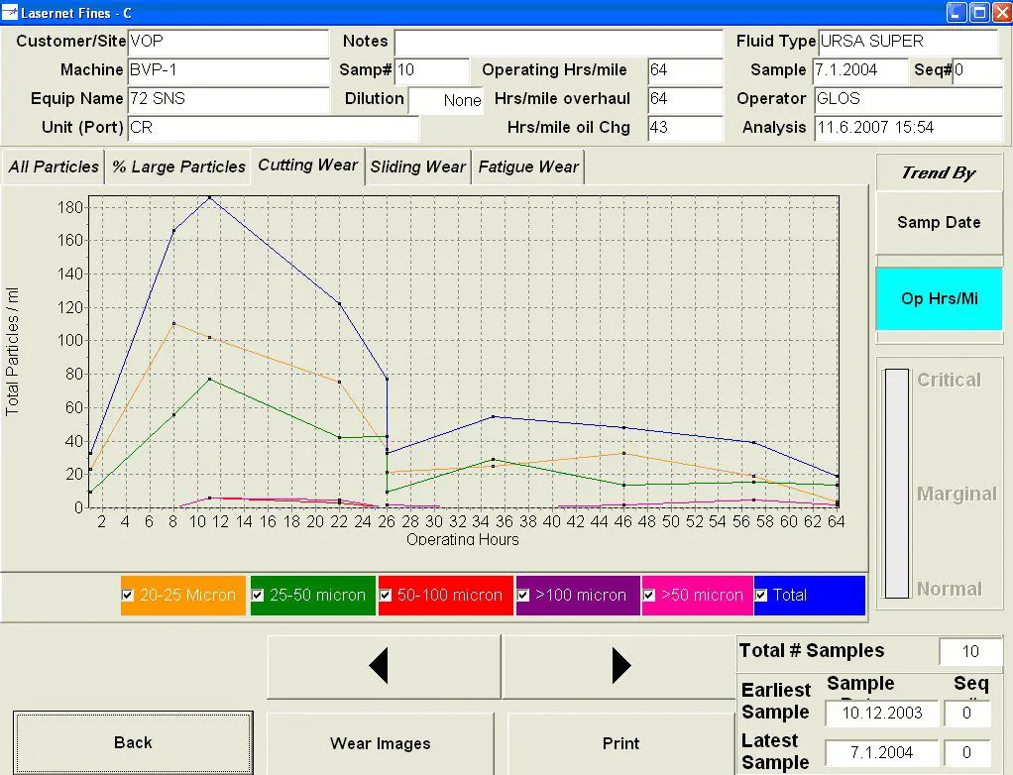This screenshot has width=1013, height=775.
Task: Select the Sliding Wear tab
Action: coord(417,167)
